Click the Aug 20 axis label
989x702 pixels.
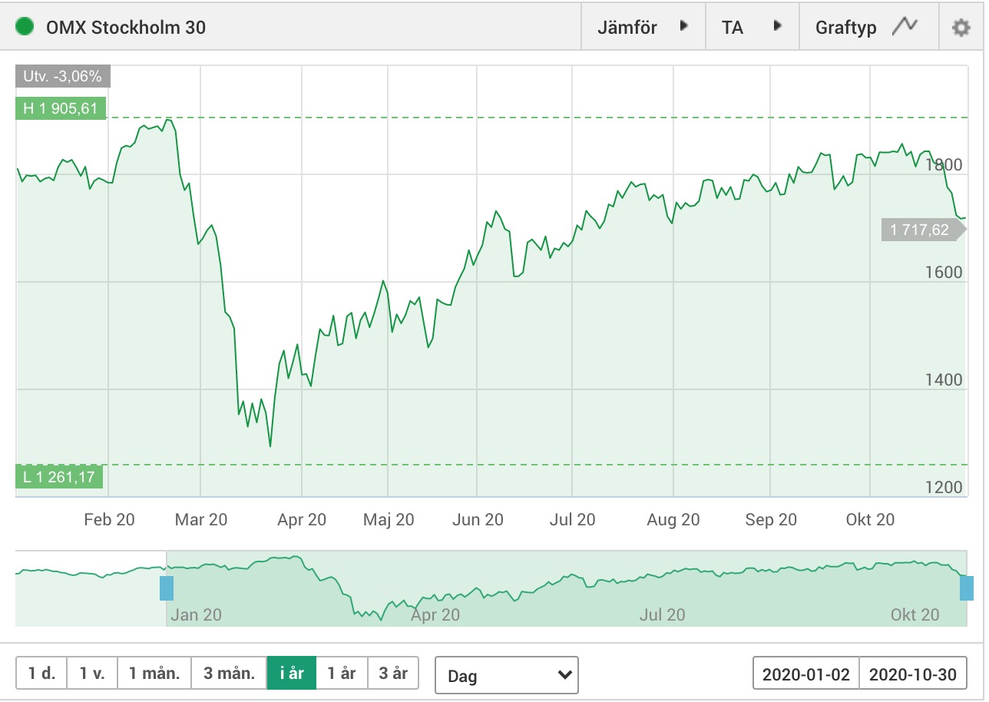coord(673,520)
